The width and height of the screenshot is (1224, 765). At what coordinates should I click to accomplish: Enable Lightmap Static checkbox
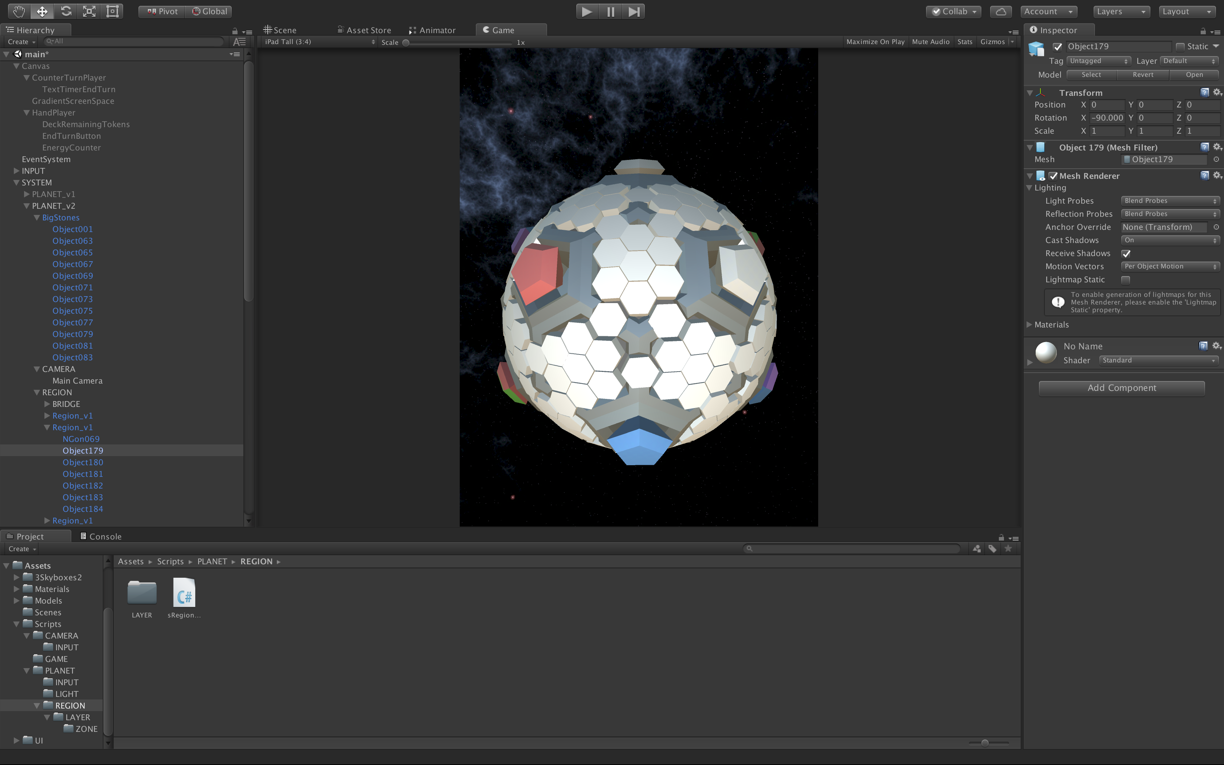1126,280
